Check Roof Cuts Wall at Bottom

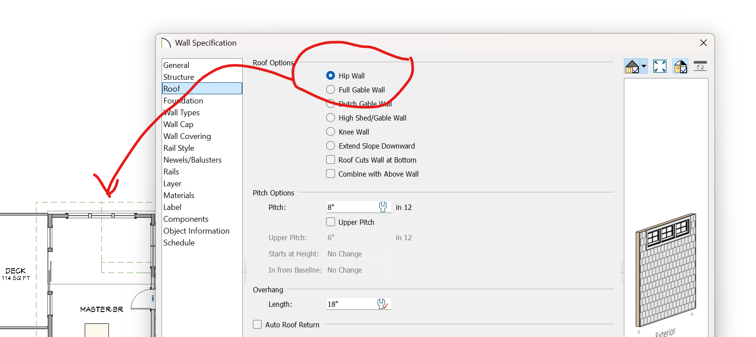[x=331, y=160]
